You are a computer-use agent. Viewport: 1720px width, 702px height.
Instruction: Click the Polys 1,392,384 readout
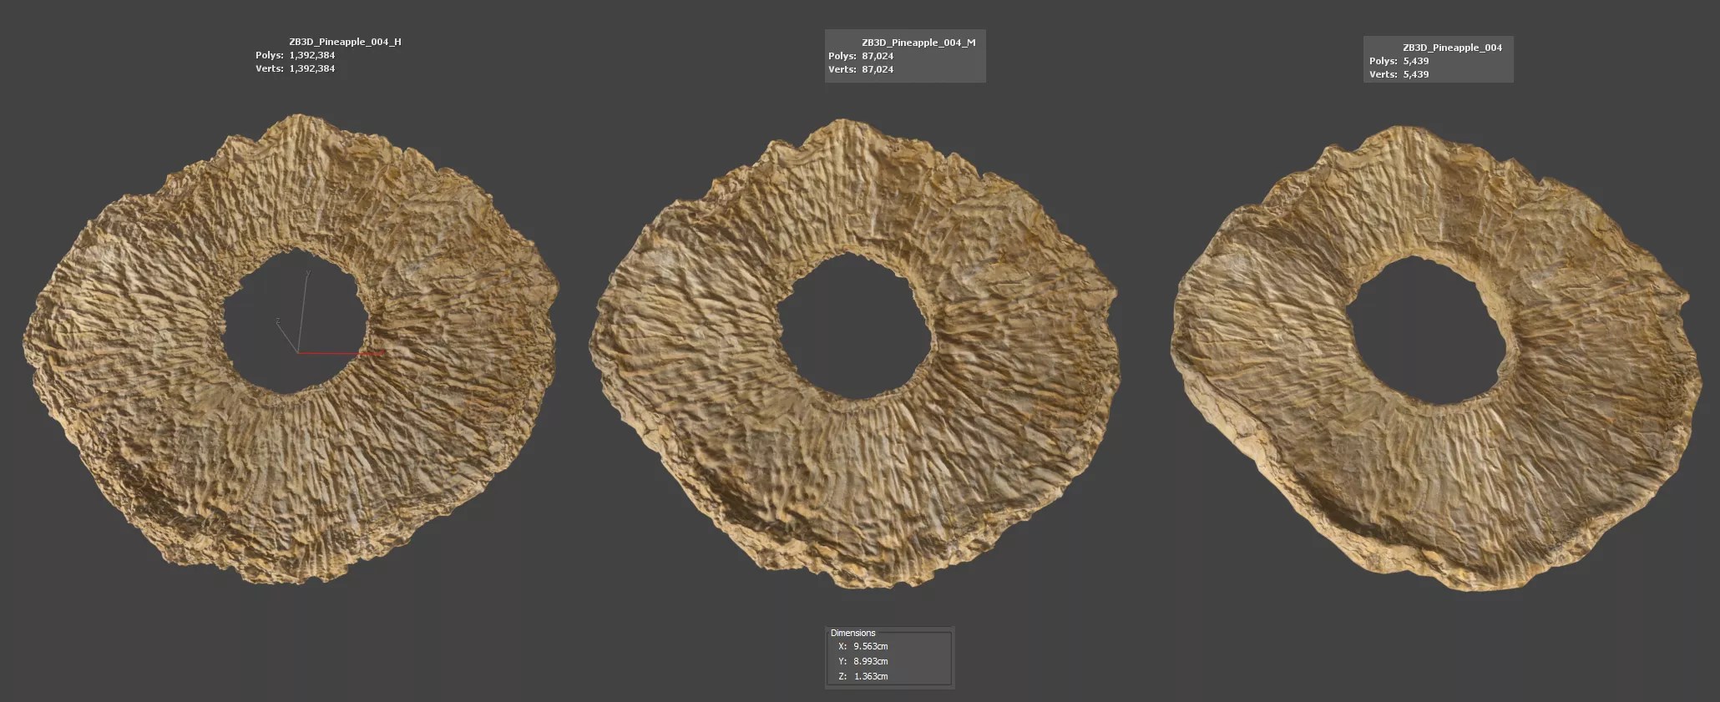311,55
